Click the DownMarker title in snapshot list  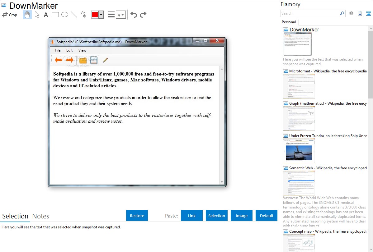[x=304, y=30]
